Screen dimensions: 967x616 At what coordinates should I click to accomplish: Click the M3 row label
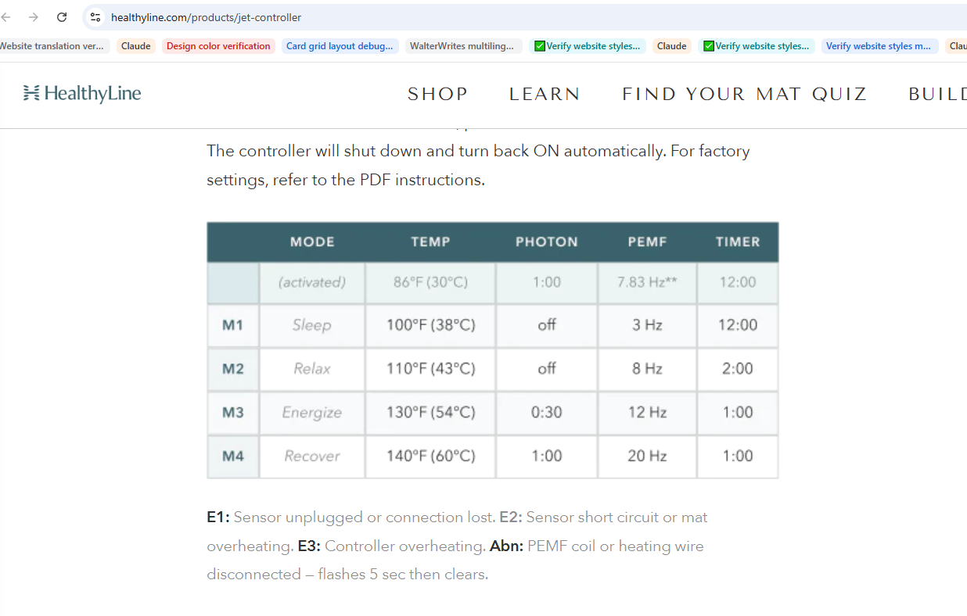tap(233, 413)
